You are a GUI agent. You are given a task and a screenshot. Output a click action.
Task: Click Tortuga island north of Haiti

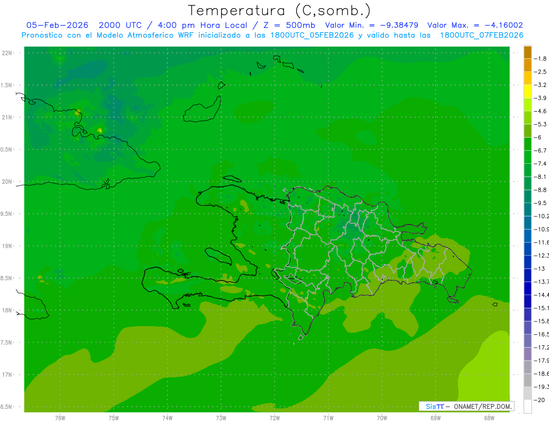click(x=232, y=179)
